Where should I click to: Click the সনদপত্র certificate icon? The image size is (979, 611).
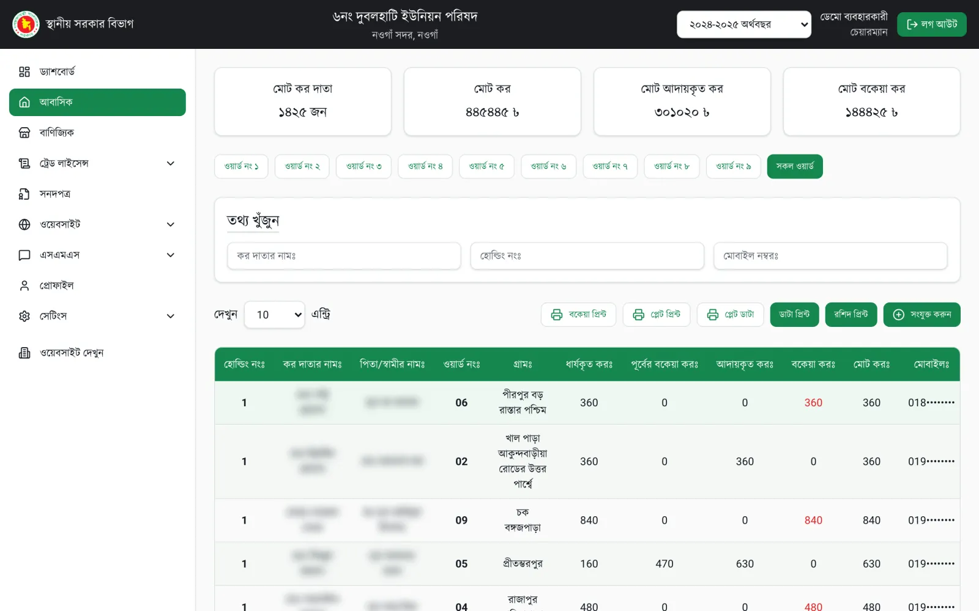(24, 194)
